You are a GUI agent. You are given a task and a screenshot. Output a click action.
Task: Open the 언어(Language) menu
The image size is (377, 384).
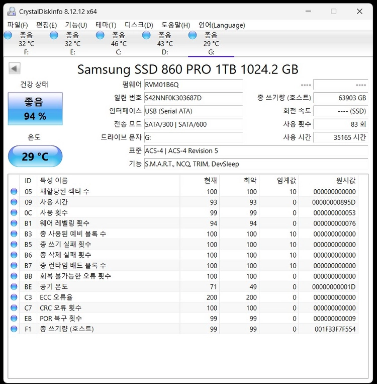[222, 25]
